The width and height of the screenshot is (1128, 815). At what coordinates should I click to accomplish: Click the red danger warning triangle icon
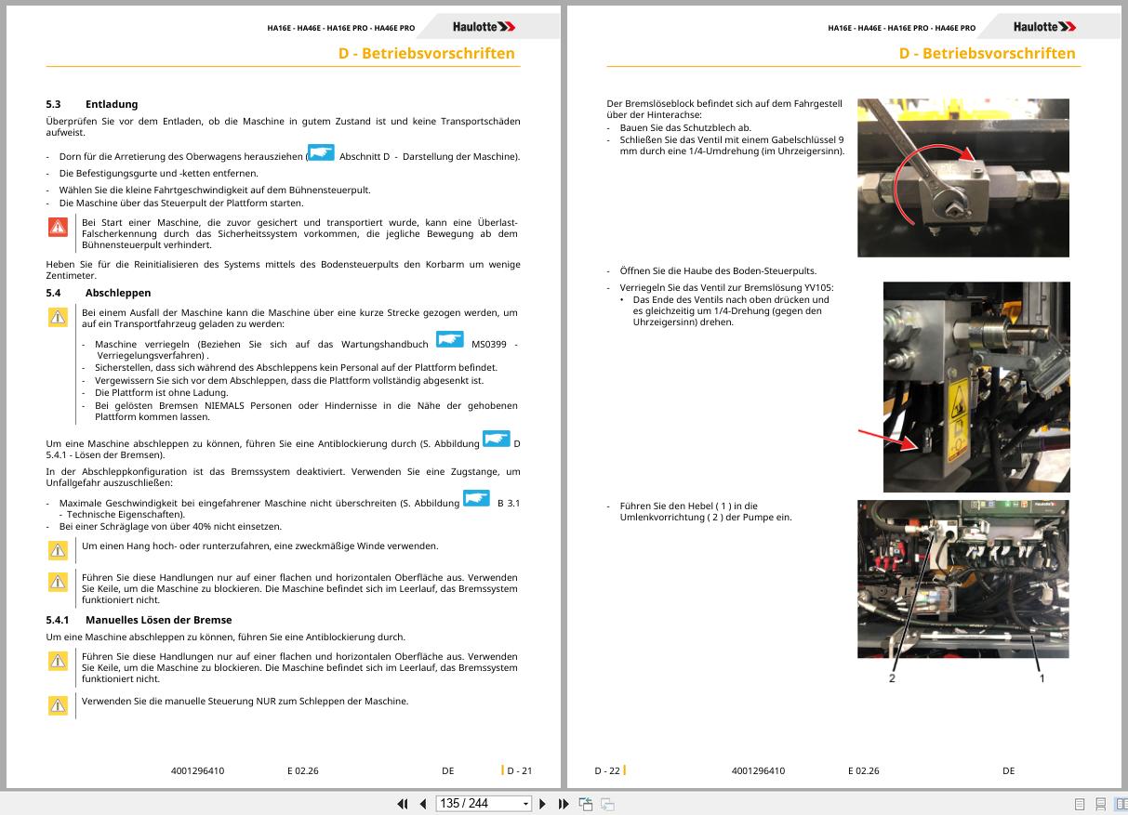[58, 227]
